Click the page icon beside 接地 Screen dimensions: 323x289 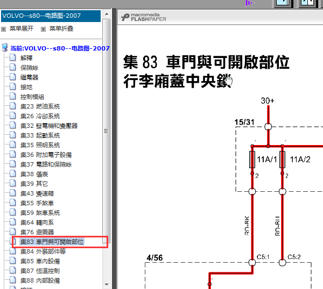pos(13,86)
